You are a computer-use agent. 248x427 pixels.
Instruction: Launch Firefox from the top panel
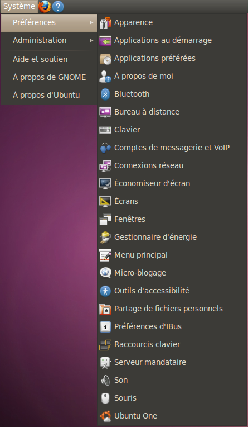(45, 7)
